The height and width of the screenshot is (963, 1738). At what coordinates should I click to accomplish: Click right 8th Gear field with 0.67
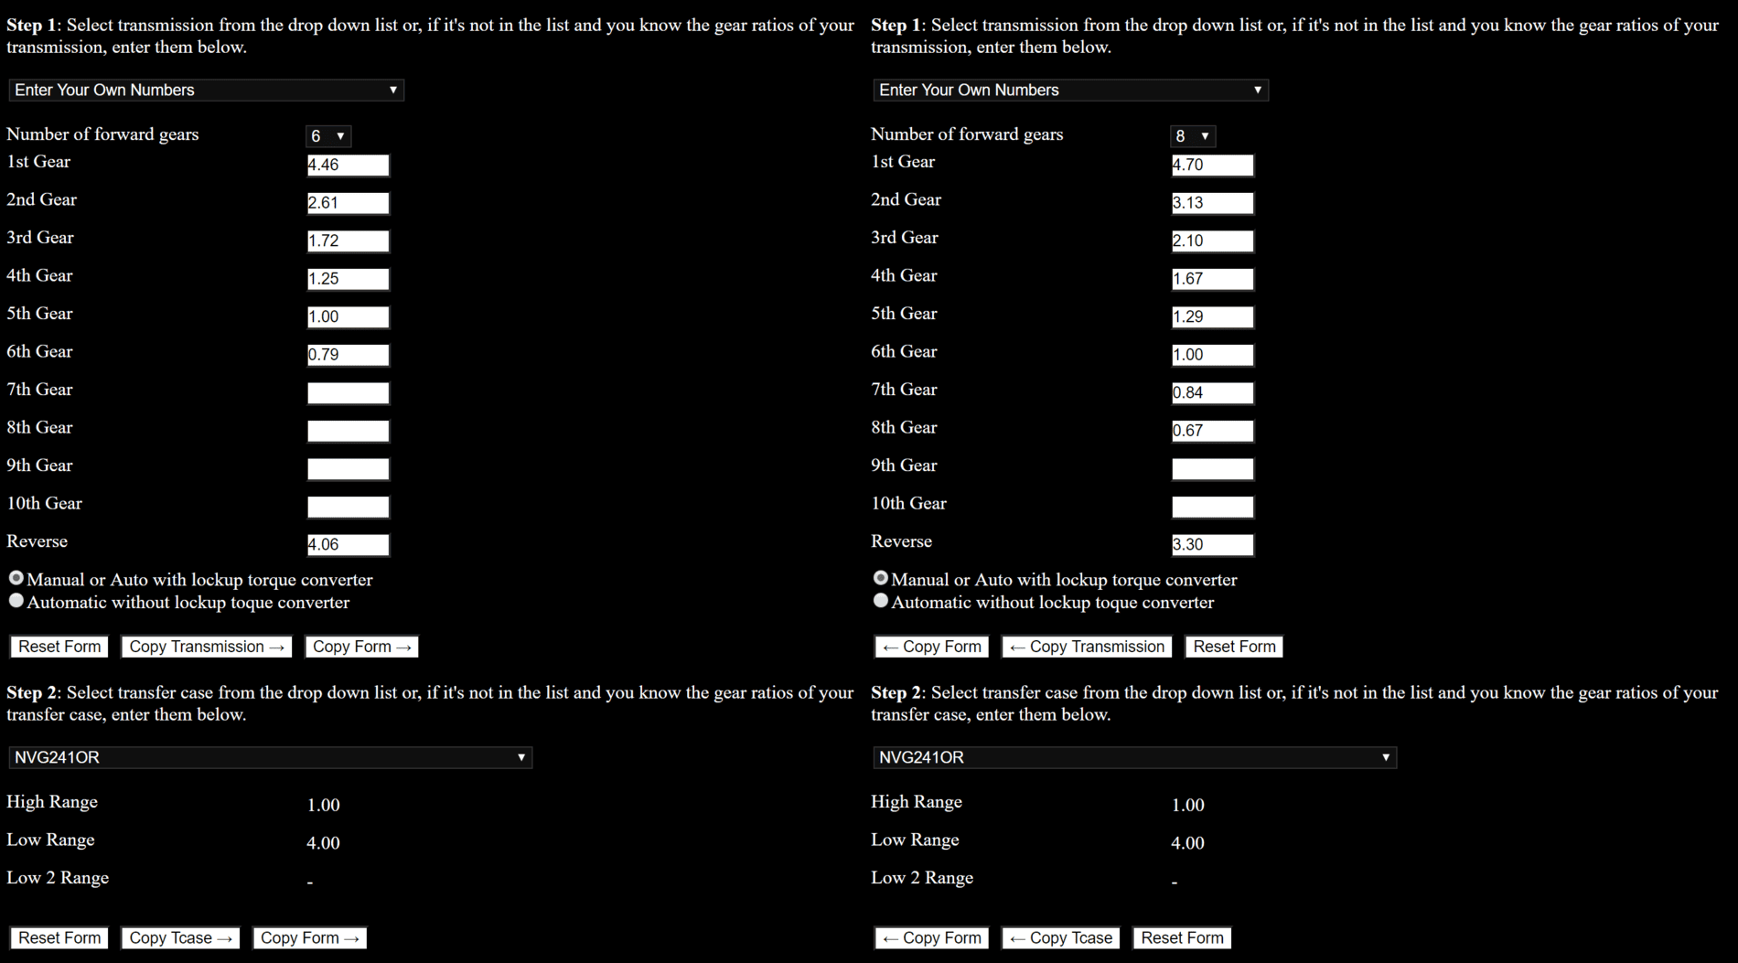click(x=1212, y=431)
